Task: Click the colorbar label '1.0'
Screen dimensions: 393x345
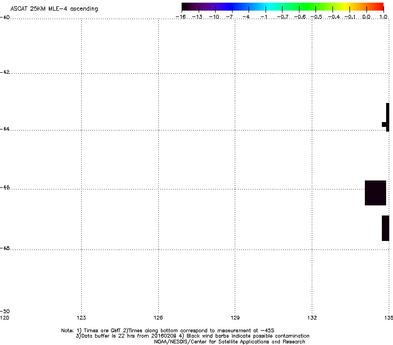Action: tap(383, 17)
